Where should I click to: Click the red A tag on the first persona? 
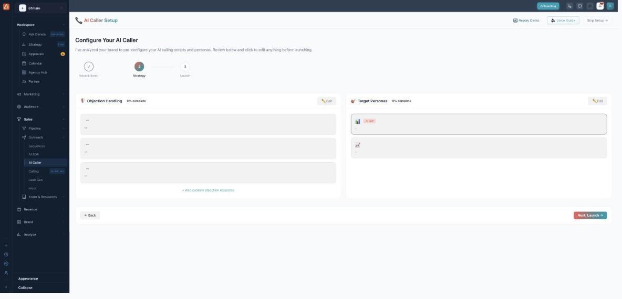point(369,121)
